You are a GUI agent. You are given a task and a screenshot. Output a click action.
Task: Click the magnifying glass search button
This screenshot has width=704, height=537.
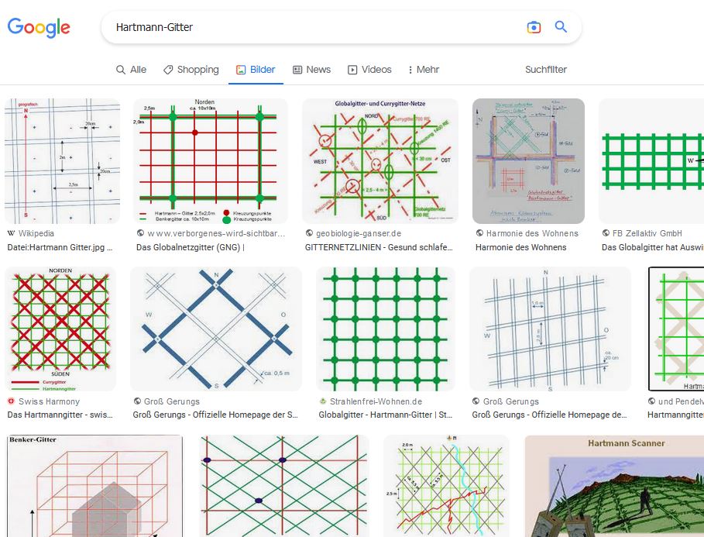coord(561,27)
